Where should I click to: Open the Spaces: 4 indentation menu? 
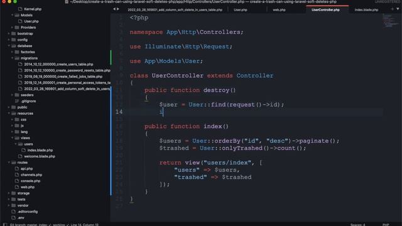357,225
